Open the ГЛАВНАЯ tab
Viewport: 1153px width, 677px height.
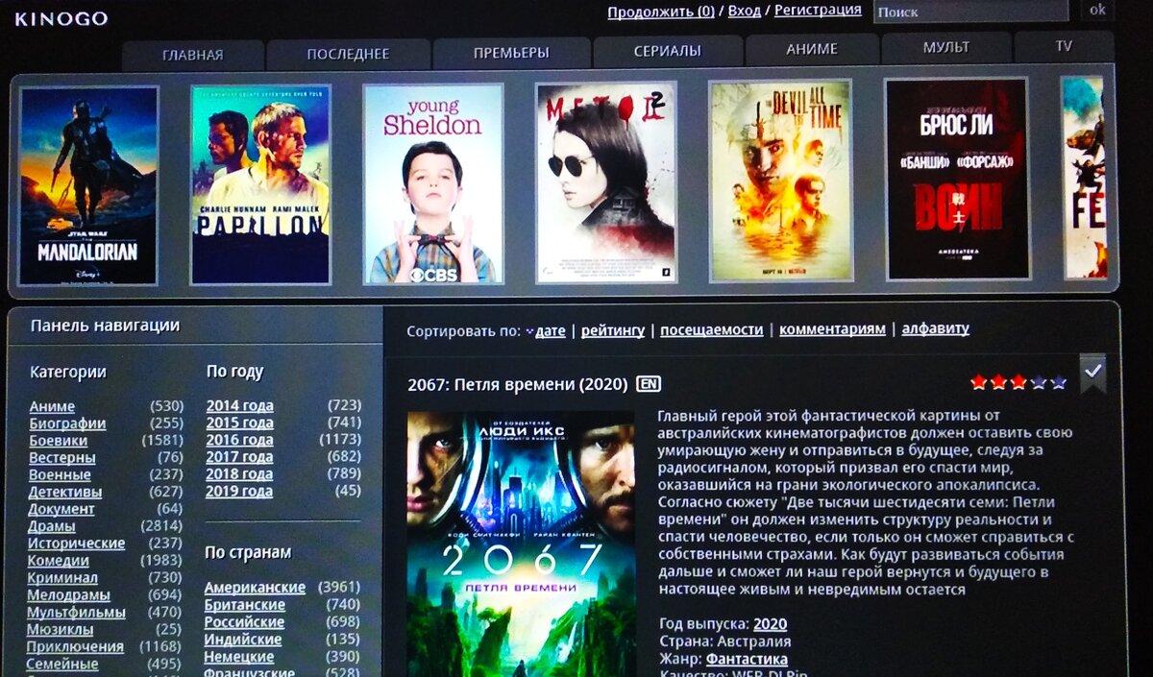[x=192, y=55]
